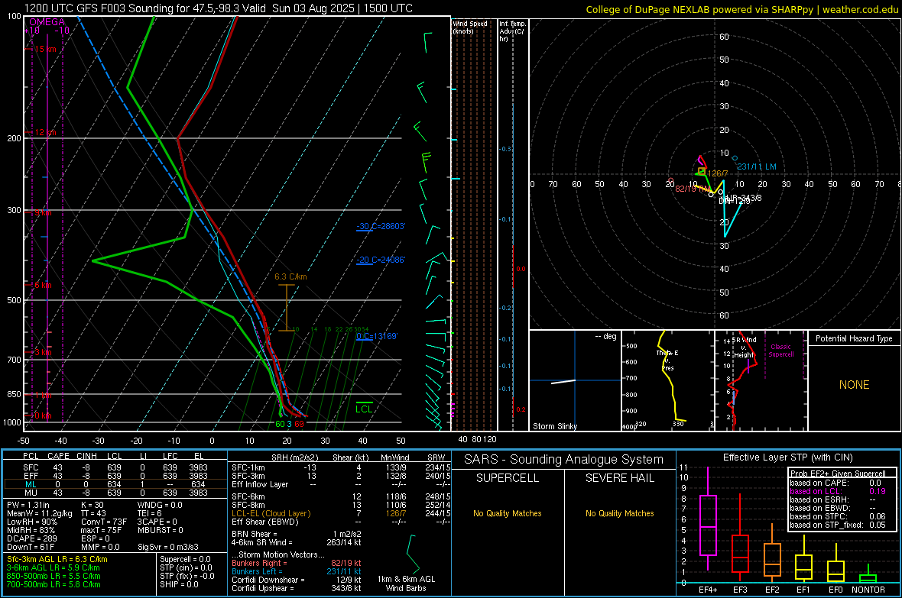Click the 82/19 RM hodograph label
This screenshot has height=598, width=902.
click(x=692, y=189)
